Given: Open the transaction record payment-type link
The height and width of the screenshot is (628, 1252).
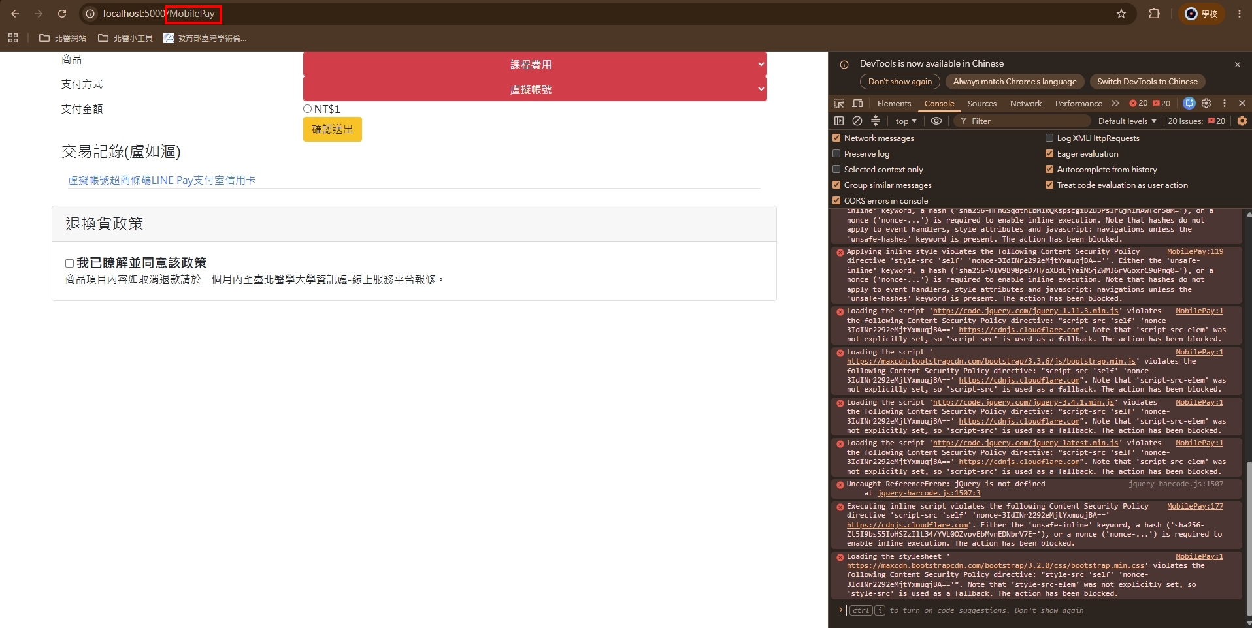Looking at the screenshot, I should (162, 180).
